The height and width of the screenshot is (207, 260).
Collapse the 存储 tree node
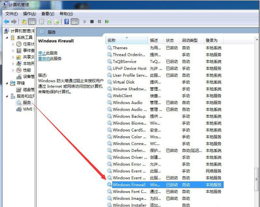click(x=7, y=83)
